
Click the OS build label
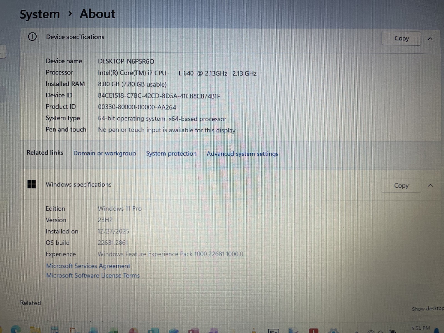pos(57,243)
